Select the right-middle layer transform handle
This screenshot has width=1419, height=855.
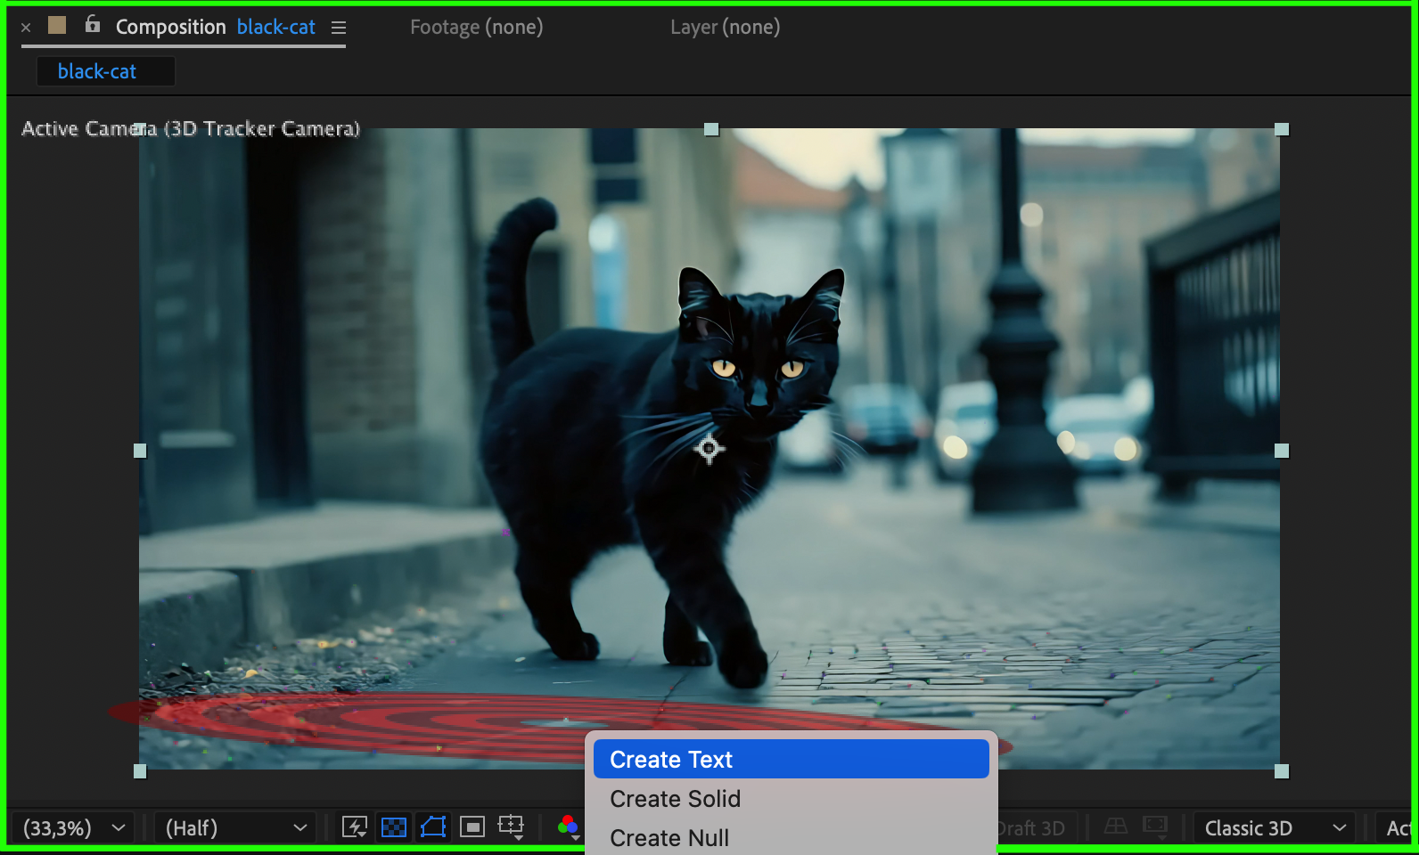pyautogui.click(x=1282, y=451)
